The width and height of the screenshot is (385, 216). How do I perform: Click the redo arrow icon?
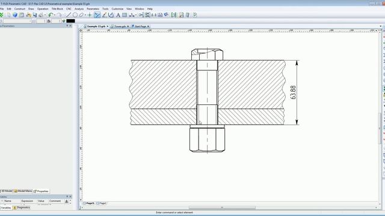pyautogui.click(x=59, y=15)
